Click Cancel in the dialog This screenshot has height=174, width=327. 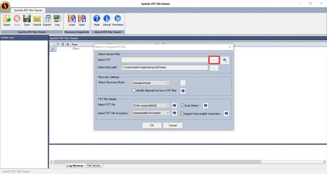click(x=173, y=125)
